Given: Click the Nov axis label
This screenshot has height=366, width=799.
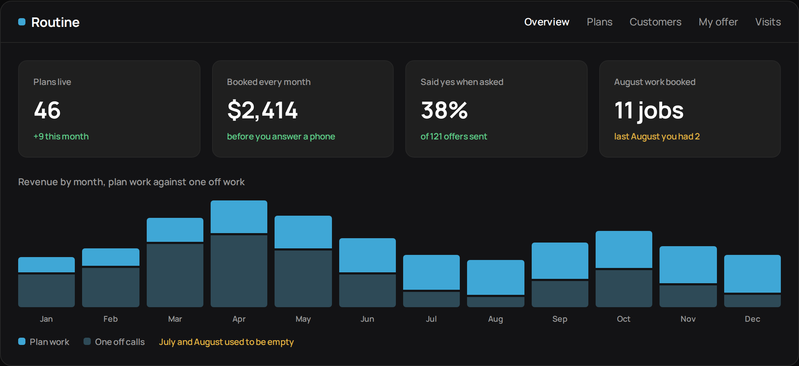Looking at the screenshot, I should (x=688, y=319).
